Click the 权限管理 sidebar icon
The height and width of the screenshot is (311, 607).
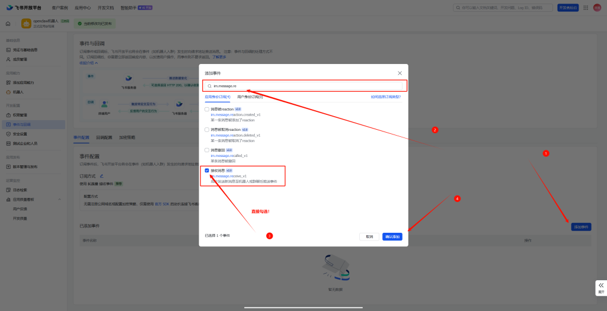click(x=8, y=116)
